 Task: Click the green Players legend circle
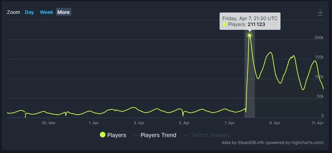[103, 135]
